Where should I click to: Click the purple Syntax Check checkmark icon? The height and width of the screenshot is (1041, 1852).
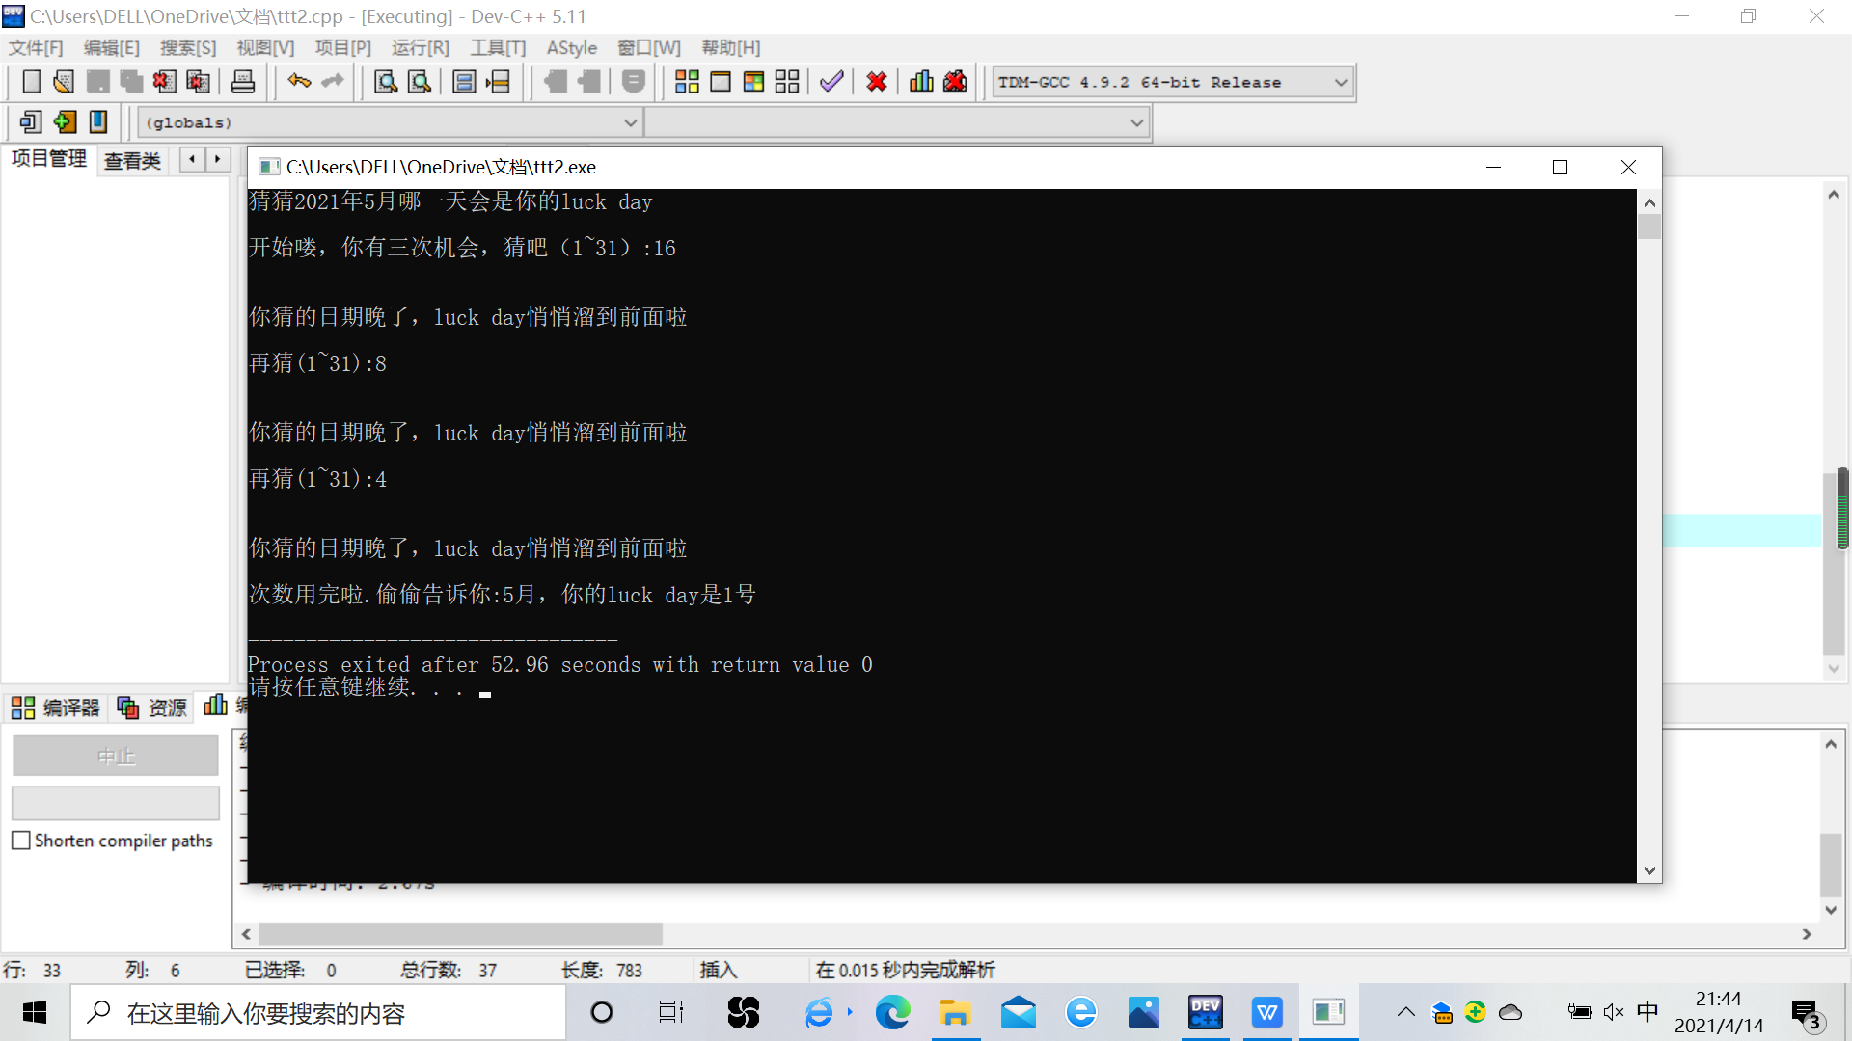click(x=831, y=82)
